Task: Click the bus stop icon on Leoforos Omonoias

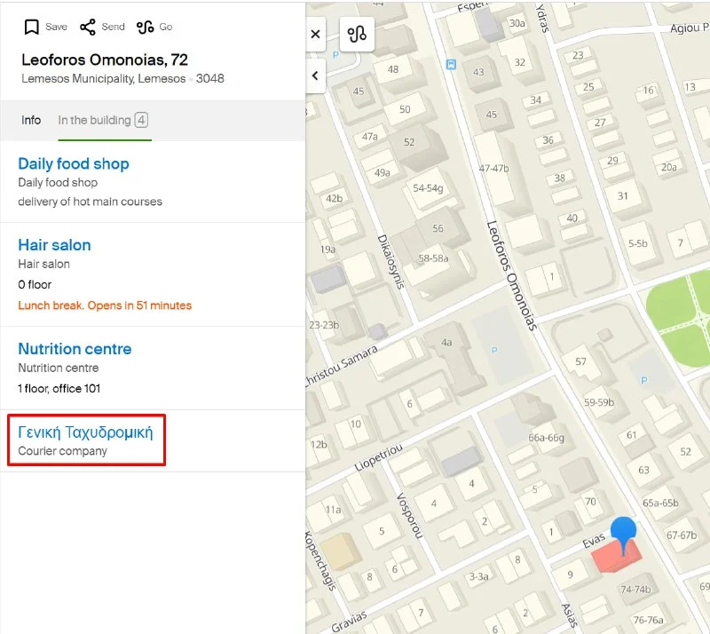Action: (452, 64)
